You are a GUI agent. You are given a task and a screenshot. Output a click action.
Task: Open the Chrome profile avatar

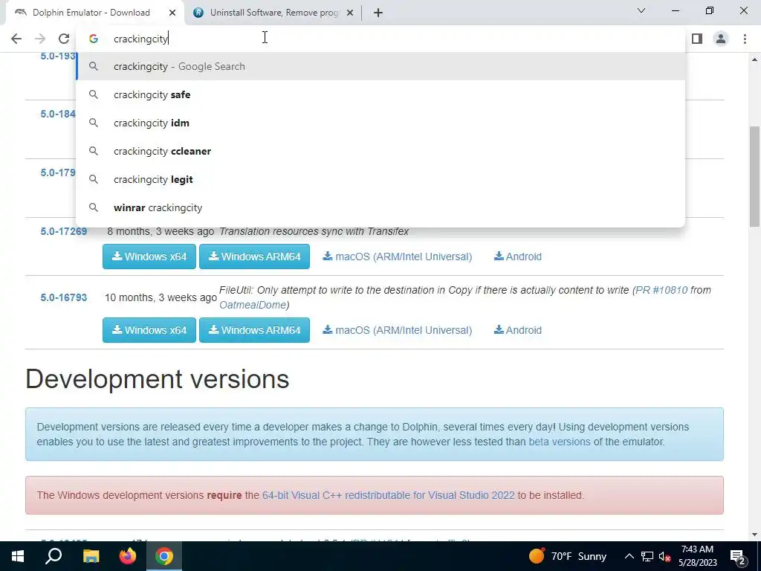pyautogui.click(x=721, y=39)
